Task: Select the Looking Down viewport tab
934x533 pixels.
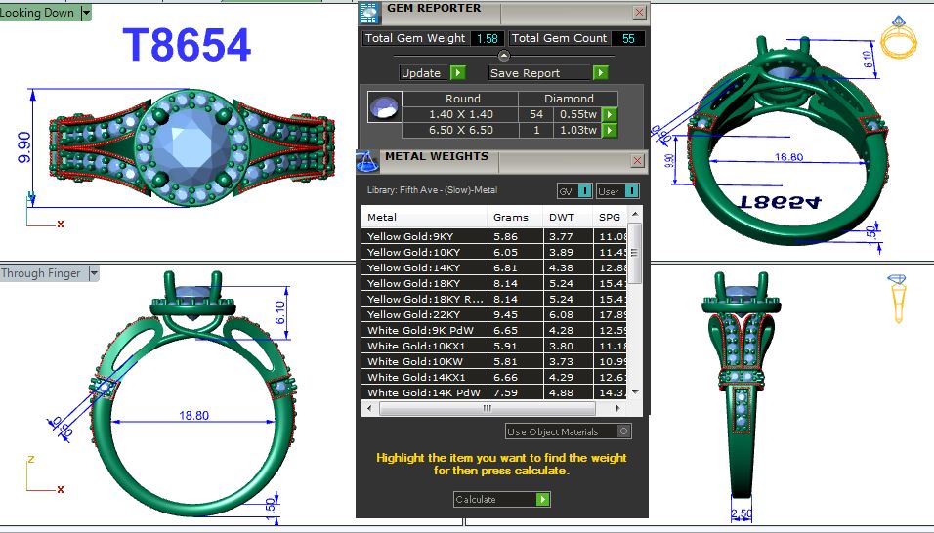Action: pyautogui.click(x=39, y=13)
